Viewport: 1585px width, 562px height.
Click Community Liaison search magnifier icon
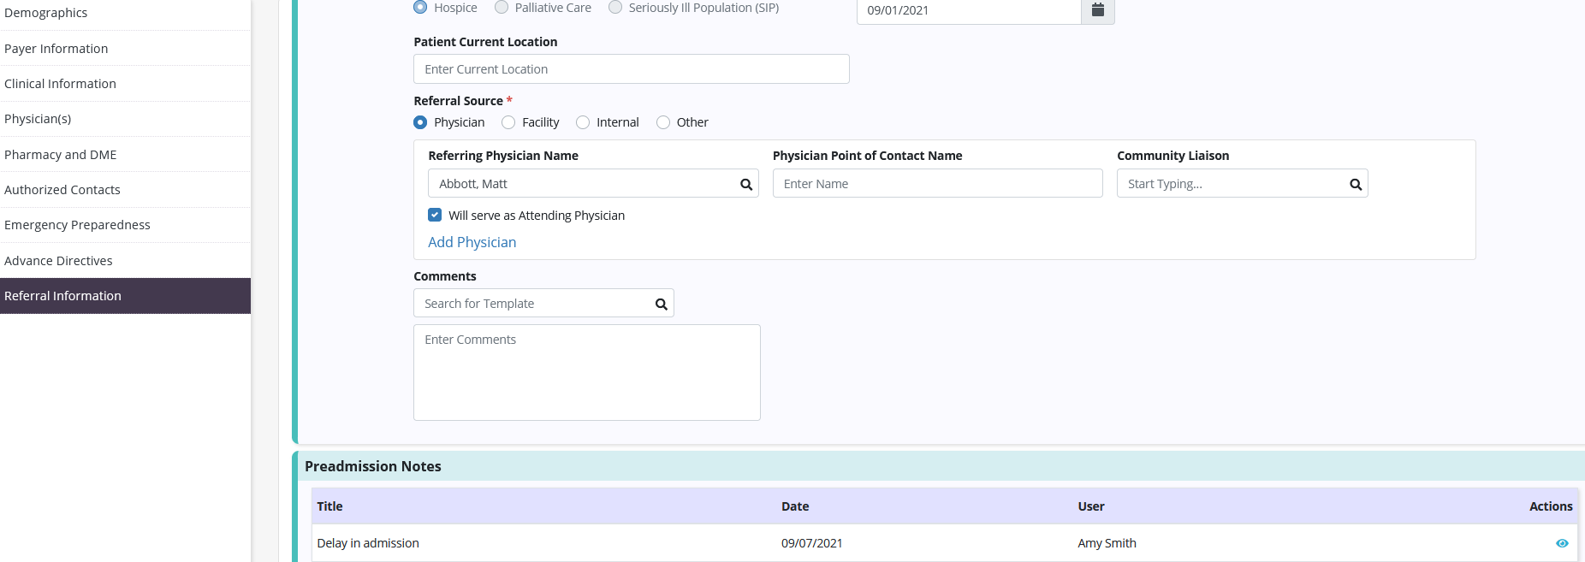click(x=1355, y=184)
